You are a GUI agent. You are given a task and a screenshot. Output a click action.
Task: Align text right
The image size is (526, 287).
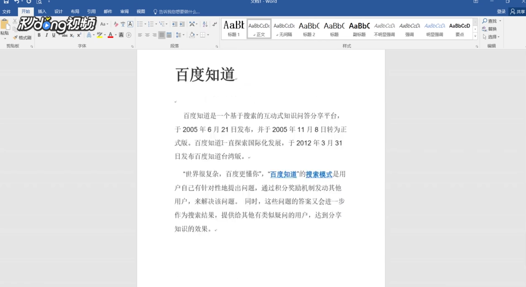coord(154,35)
